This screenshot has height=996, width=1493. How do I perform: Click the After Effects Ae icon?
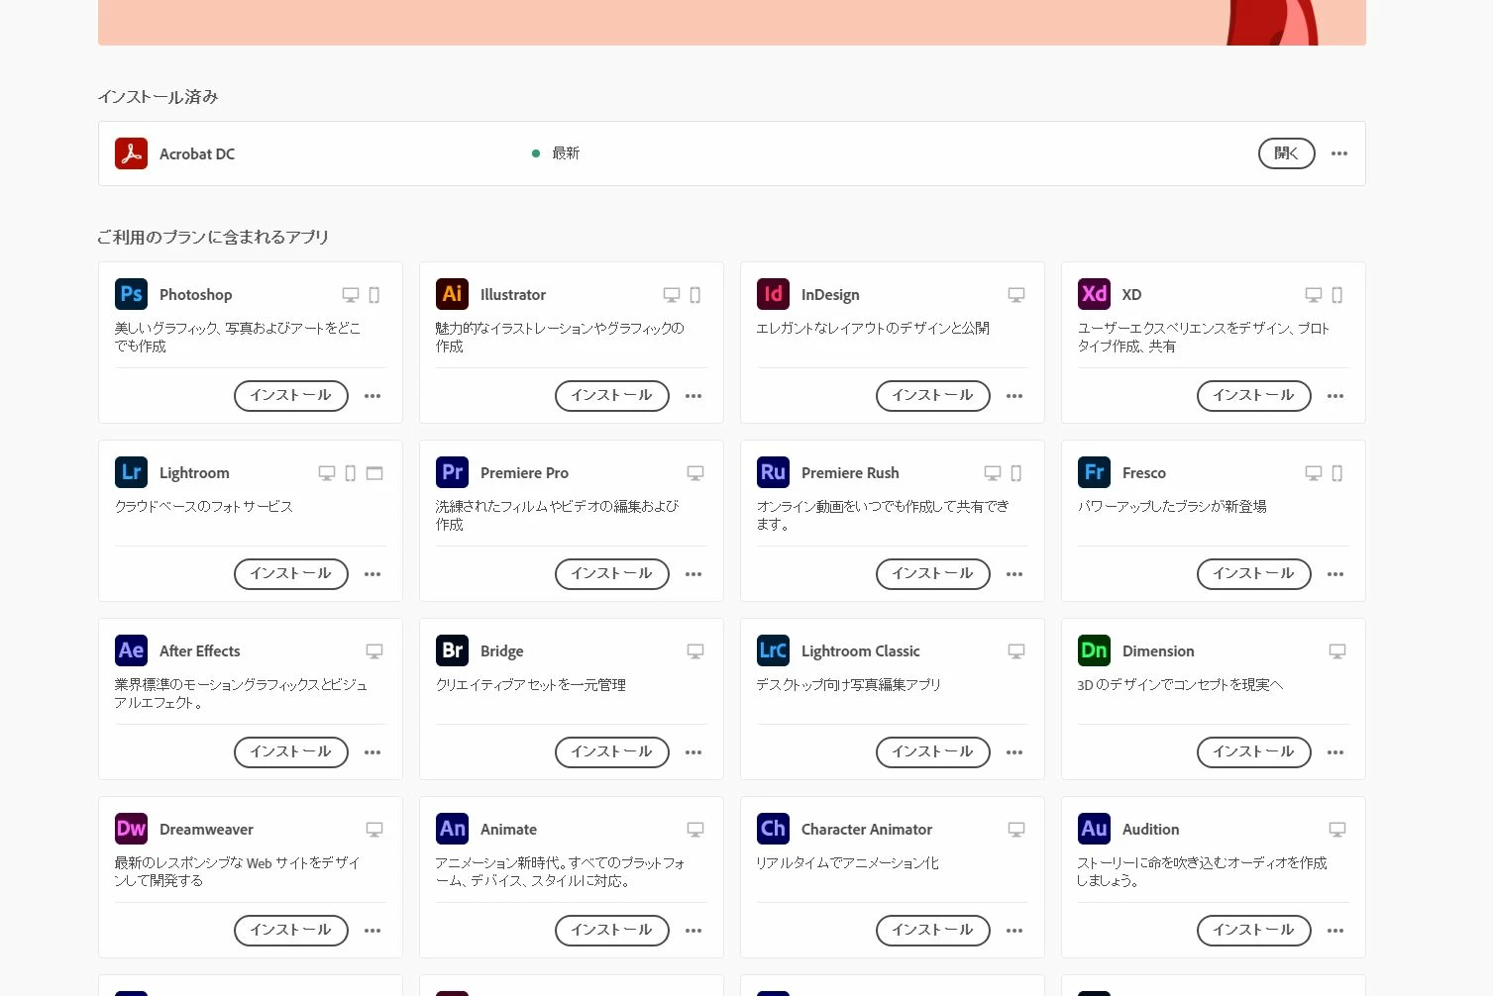point(131,650)
